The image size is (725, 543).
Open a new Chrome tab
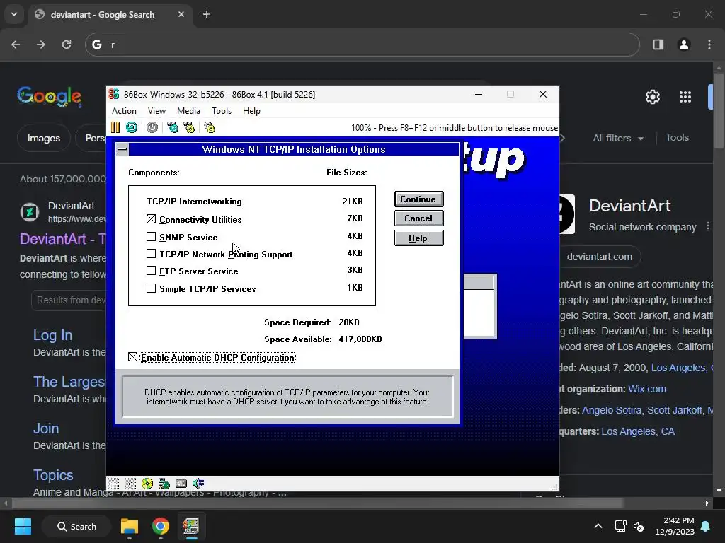coord(207,14)
